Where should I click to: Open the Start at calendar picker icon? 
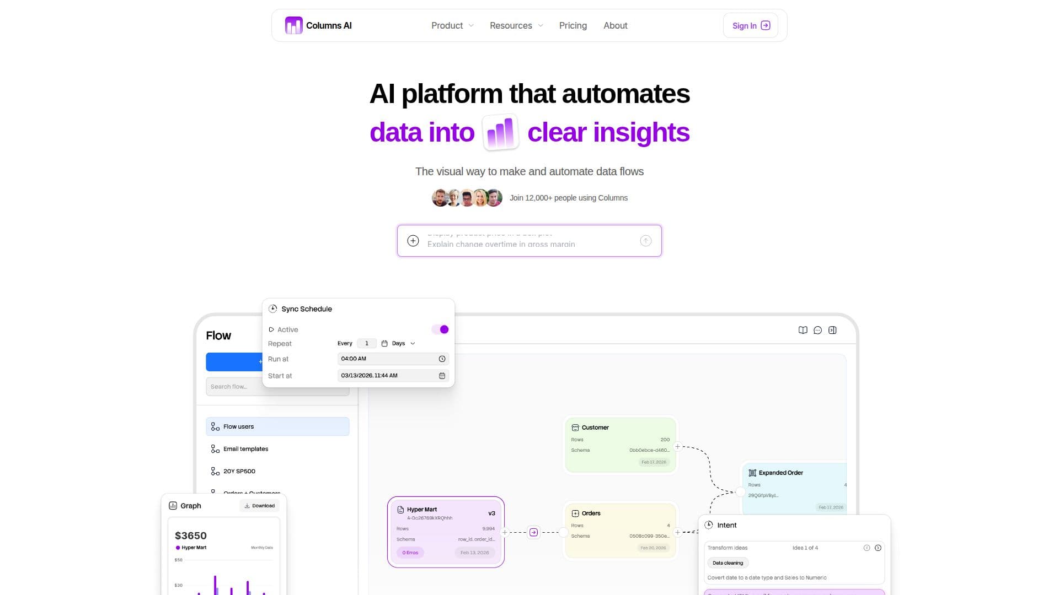click(x=442, y=376)
